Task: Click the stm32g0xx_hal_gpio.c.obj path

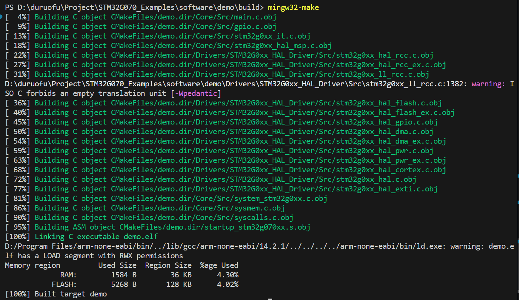Action: point(274,122)
